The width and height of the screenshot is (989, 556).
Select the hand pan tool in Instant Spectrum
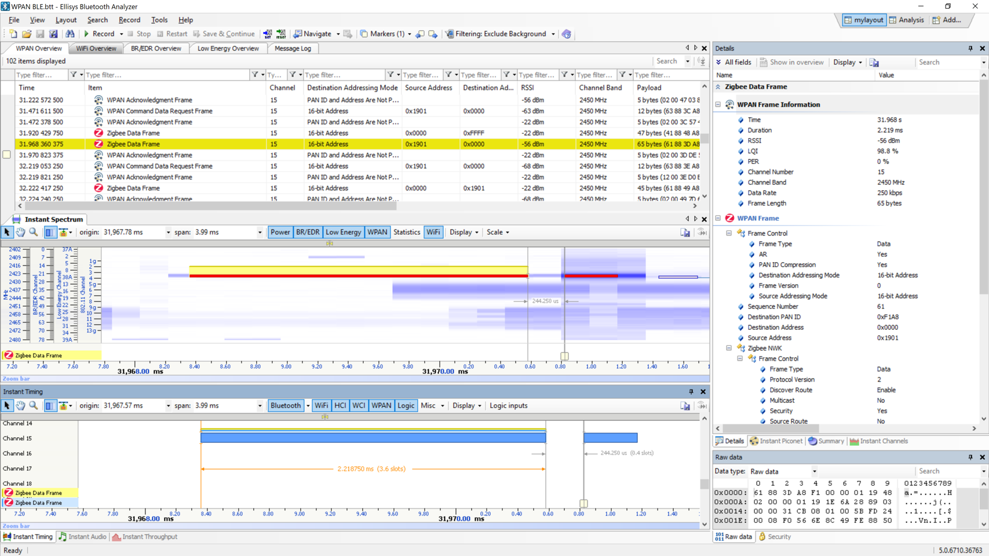20,232
